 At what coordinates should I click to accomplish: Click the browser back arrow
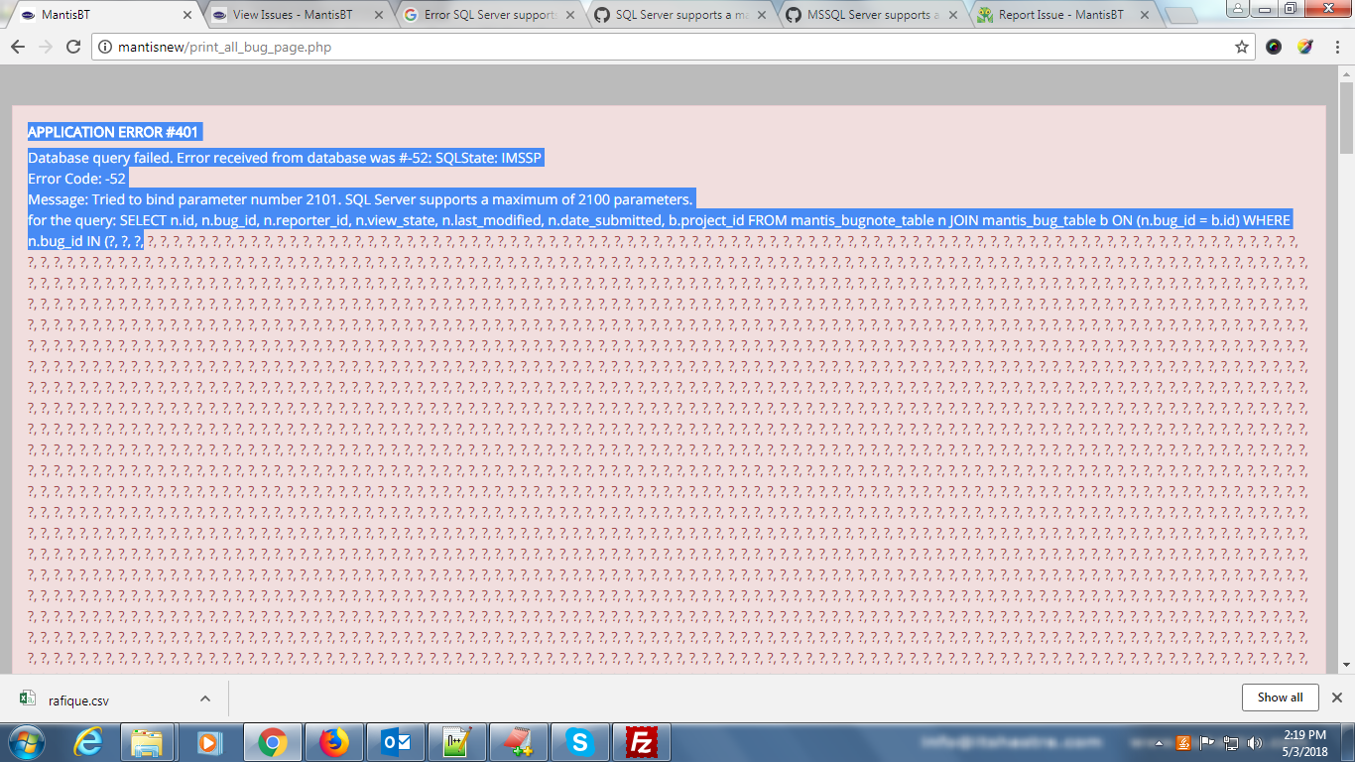[x=18, y=47]
